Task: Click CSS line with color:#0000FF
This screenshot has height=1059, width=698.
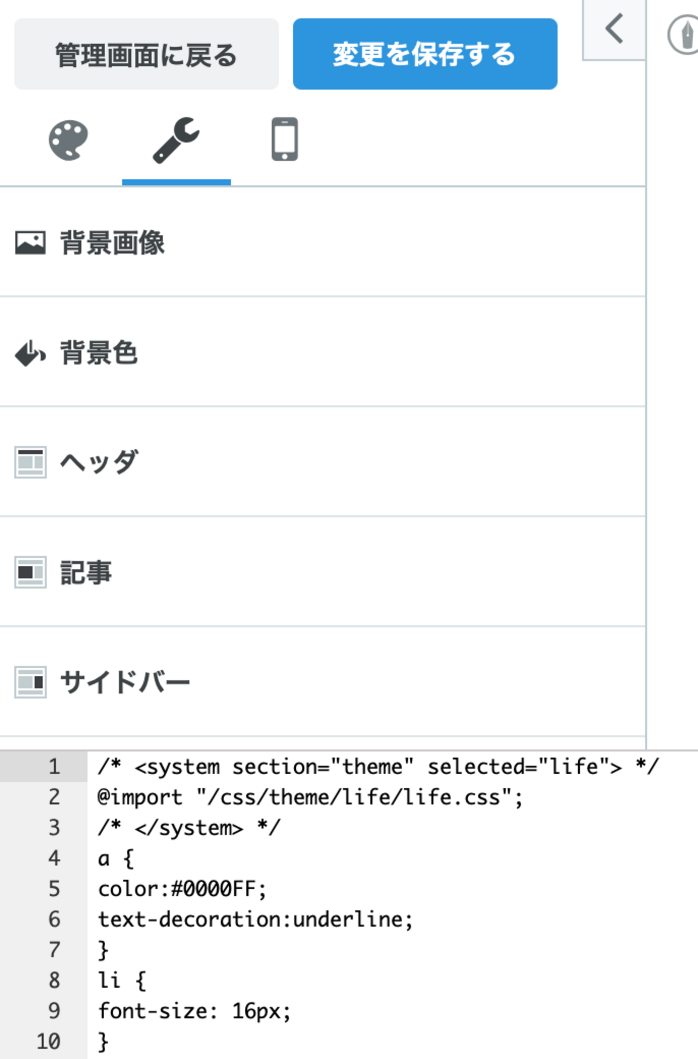Action: pos(183,889)
